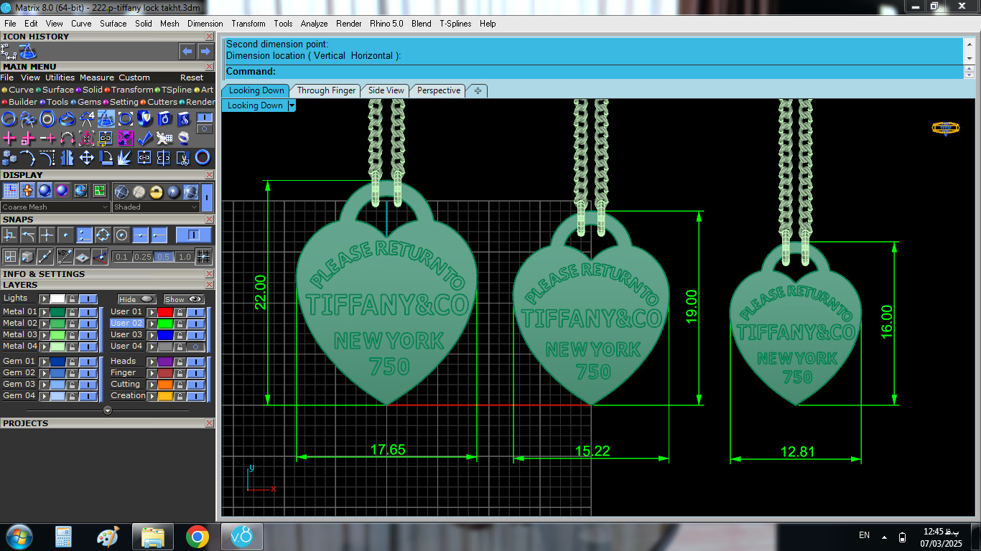
Task: Toggle the single point snap
Action: 65,235
